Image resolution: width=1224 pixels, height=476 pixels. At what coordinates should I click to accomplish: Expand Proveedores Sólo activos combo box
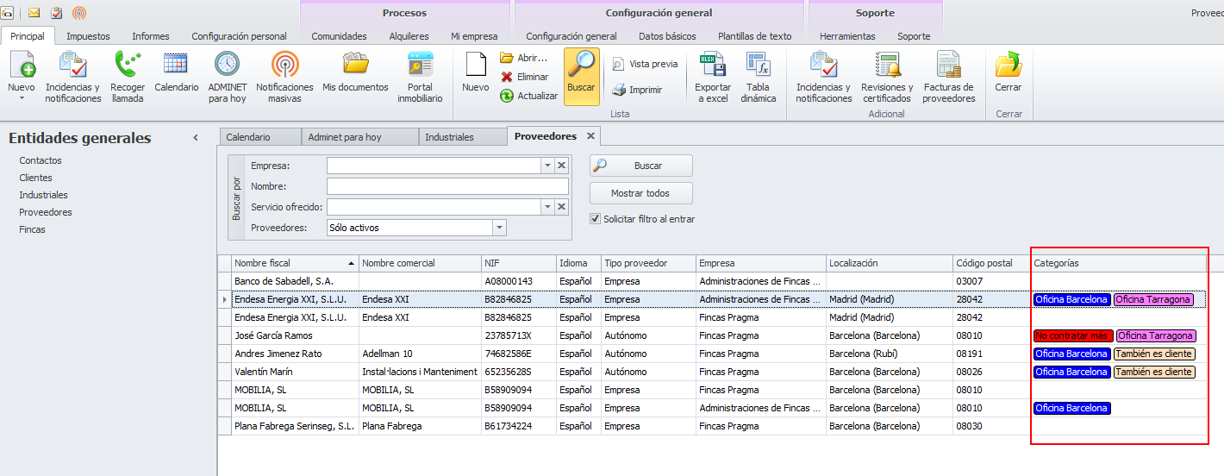(x=499, y=228)
